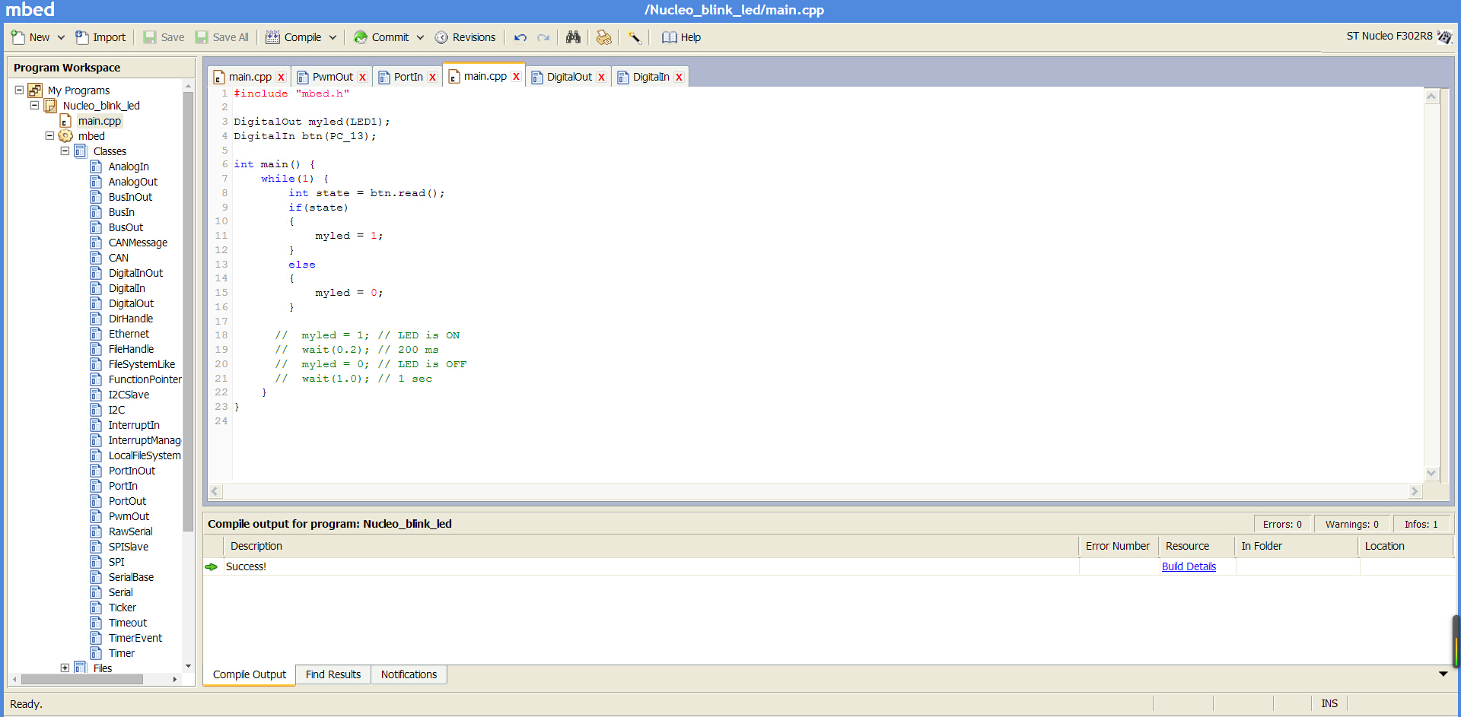This screenshot has width=1461, height=717.
Task: Open the Help menu
Action: coord(681,37)
